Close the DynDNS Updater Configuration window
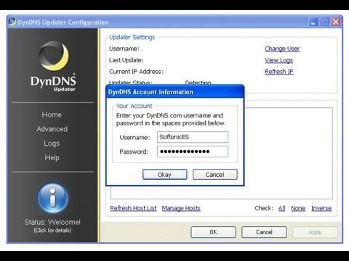Viewport: 349px width, 261px height. point(336,22)
